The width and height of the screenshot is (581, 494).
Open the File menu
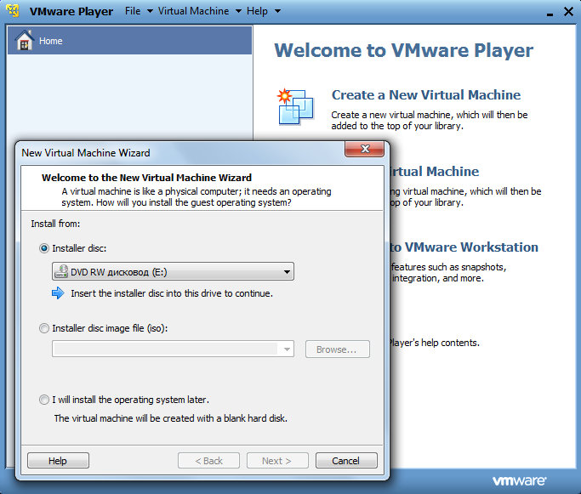(x=139, y=11)
